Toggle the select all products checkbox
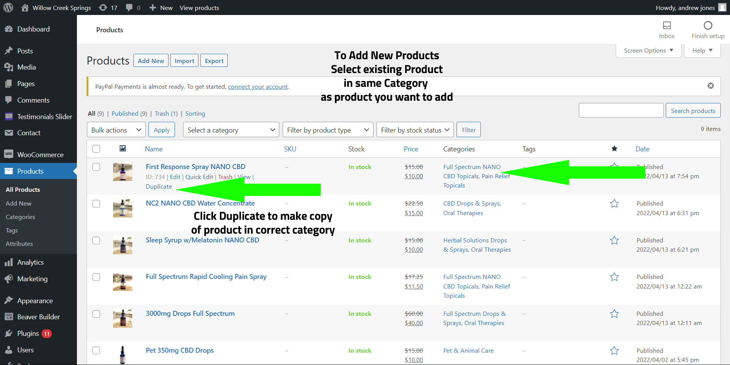This screenshot has width=730, height=365. pyautogui.click(x=96, y=149)
